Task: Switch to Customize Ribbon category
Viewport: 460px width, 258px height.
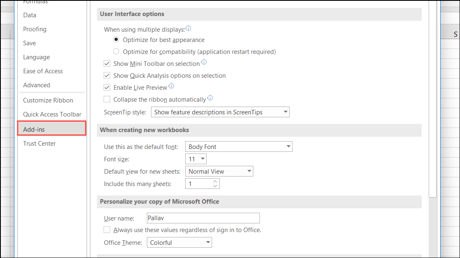Action: (48, 100)
